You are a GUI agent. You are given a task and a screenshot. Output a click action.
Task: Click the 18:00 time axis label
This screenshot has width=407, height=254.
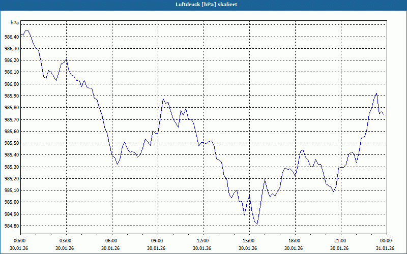pos(295,241)
